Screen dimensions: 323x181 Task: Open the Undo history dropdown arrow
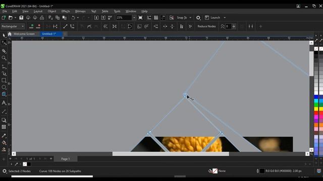pyautogui.click(x=78, y=18)
